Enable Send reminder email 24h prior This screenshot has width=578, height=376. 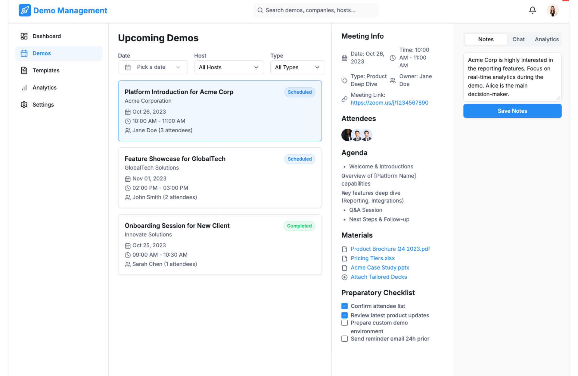(x=344, y=339)
